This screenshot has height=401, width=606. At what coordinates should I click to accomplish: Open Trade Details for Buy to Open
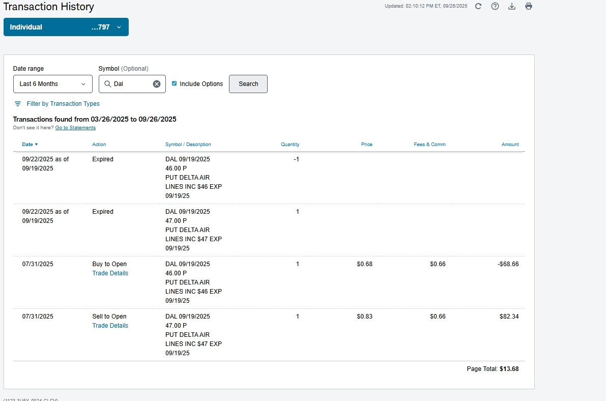(x=110, y=273)
